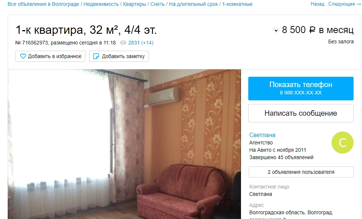Open the 1-комнатные breadcrumb

(x=237, y=4)
